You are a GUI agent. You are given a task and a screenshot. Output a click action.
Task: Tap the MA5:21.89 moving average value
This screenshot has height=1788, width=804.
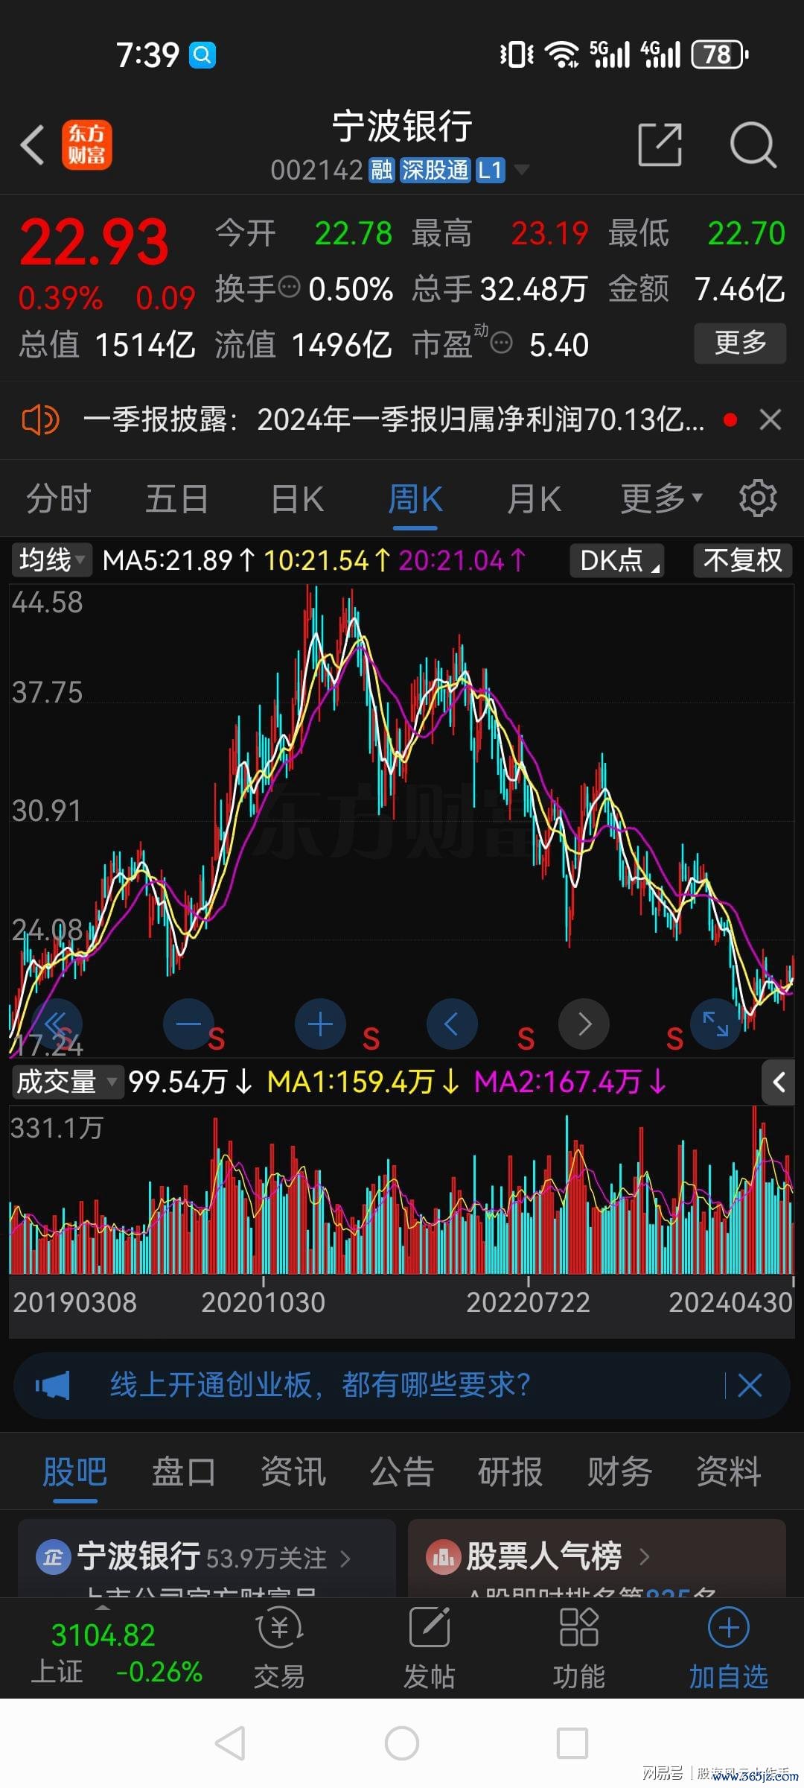click(179, 560)
